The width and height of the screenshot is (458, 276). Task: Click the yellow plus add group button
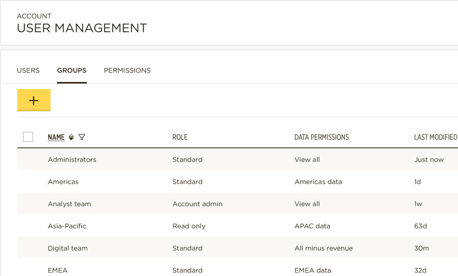(x=33, y=100)
